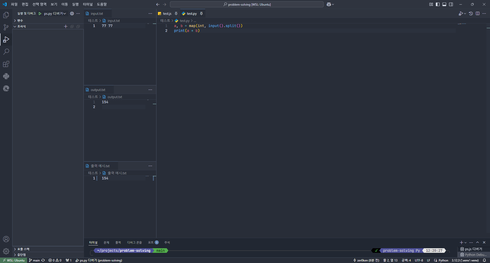Switch to the 문제 panel tab

(106, 242)
